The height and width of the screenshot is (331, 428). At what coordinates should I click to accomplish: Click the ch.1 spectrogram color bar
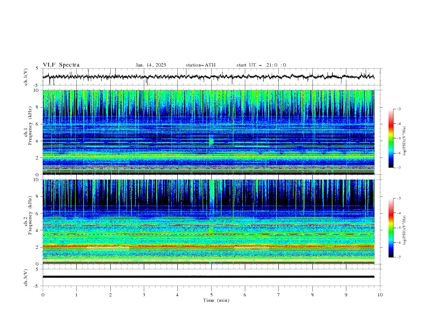(391, 138)
